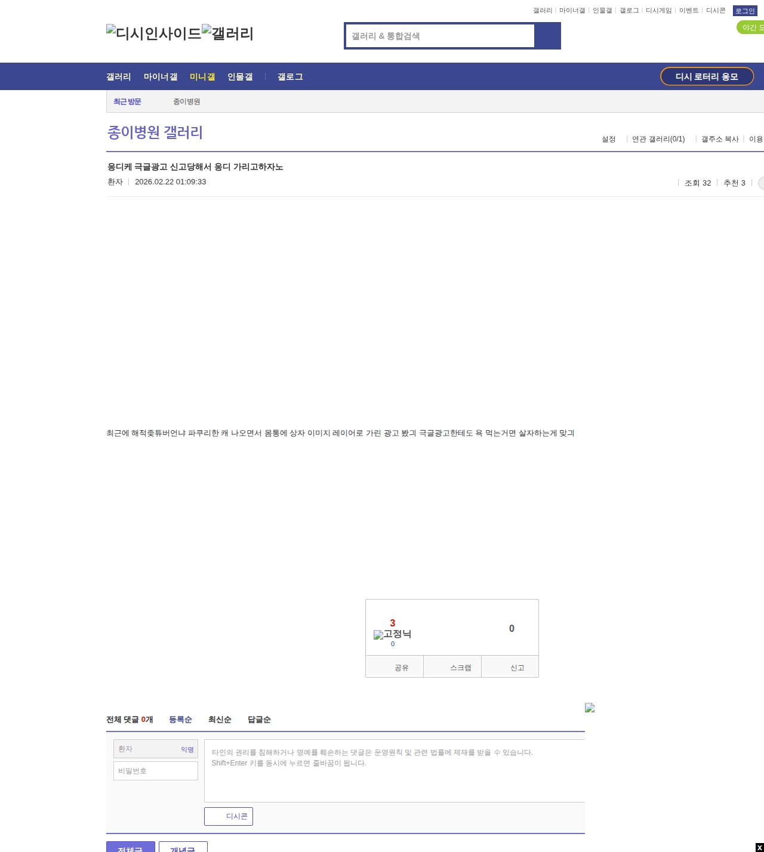
Task: Expand the 최근 방문 list
Action: (127, 101)
